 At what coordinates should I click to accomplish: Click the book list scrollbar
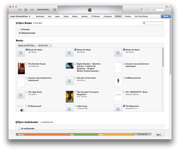click(163, 57)
